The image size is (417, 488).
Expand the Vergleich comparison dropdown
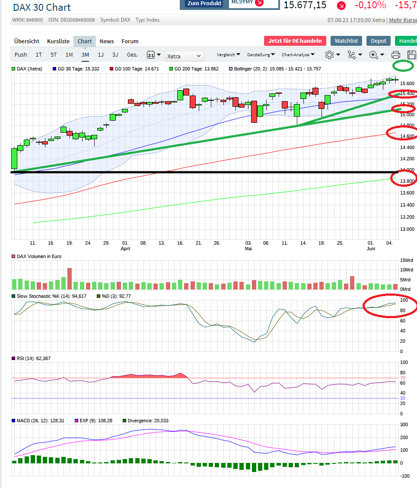coord(228,54)
